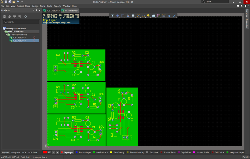Activate interactive routing tool

point(138,16)
